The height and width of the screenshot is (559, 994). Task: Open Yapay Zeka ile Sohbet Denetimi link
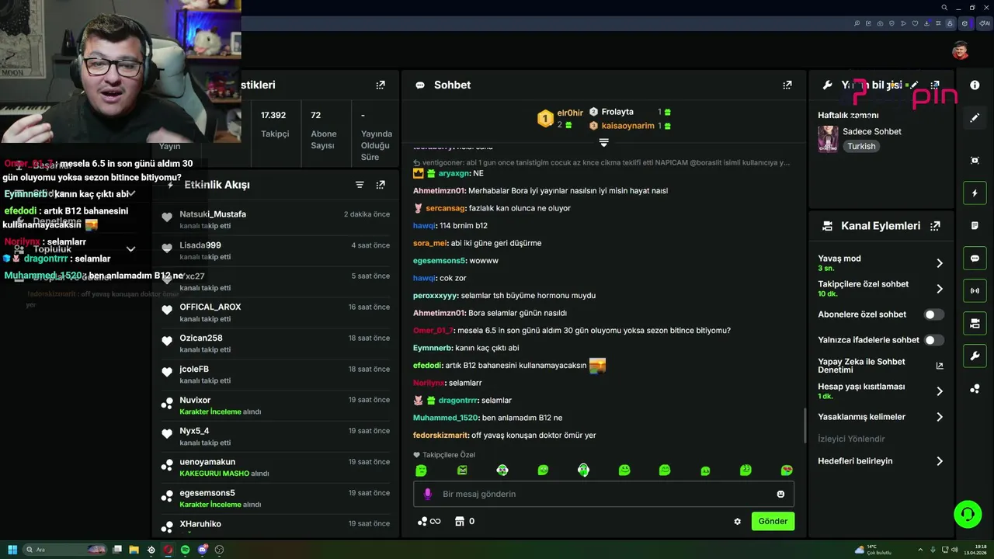pyautogui.click(x=939, y=366)
